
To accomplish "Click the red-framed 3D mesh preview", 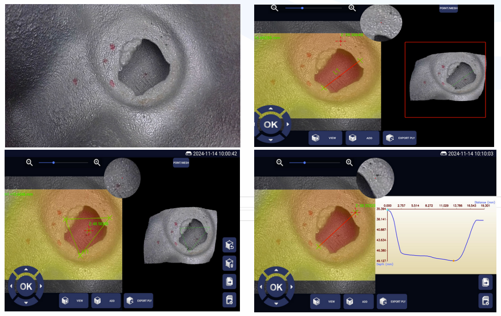I will (445, 79).
